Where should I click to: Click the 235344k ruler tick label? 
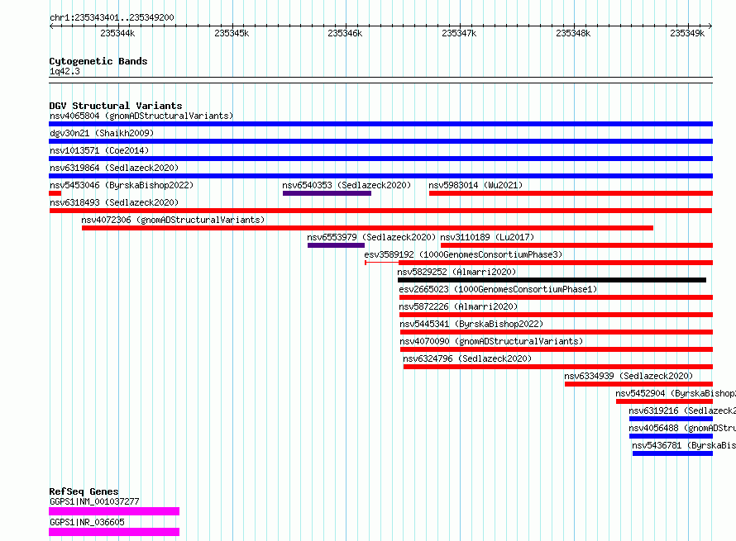(x=117, y=33)
